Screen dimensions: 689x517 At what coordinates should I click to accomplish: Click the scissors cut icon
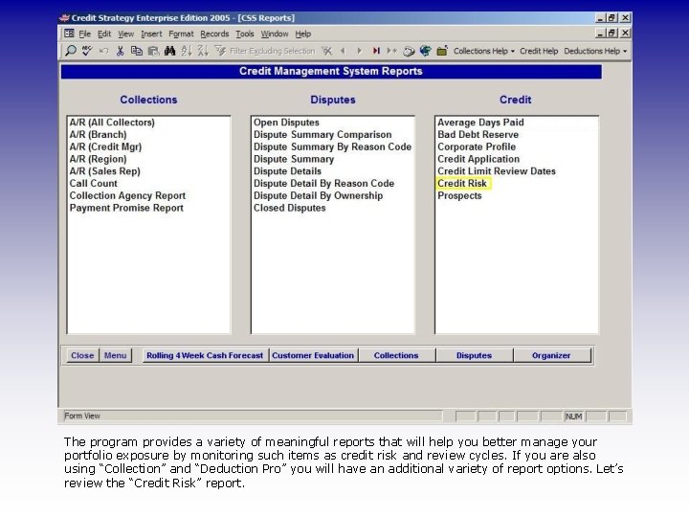[x=120, y=51]
